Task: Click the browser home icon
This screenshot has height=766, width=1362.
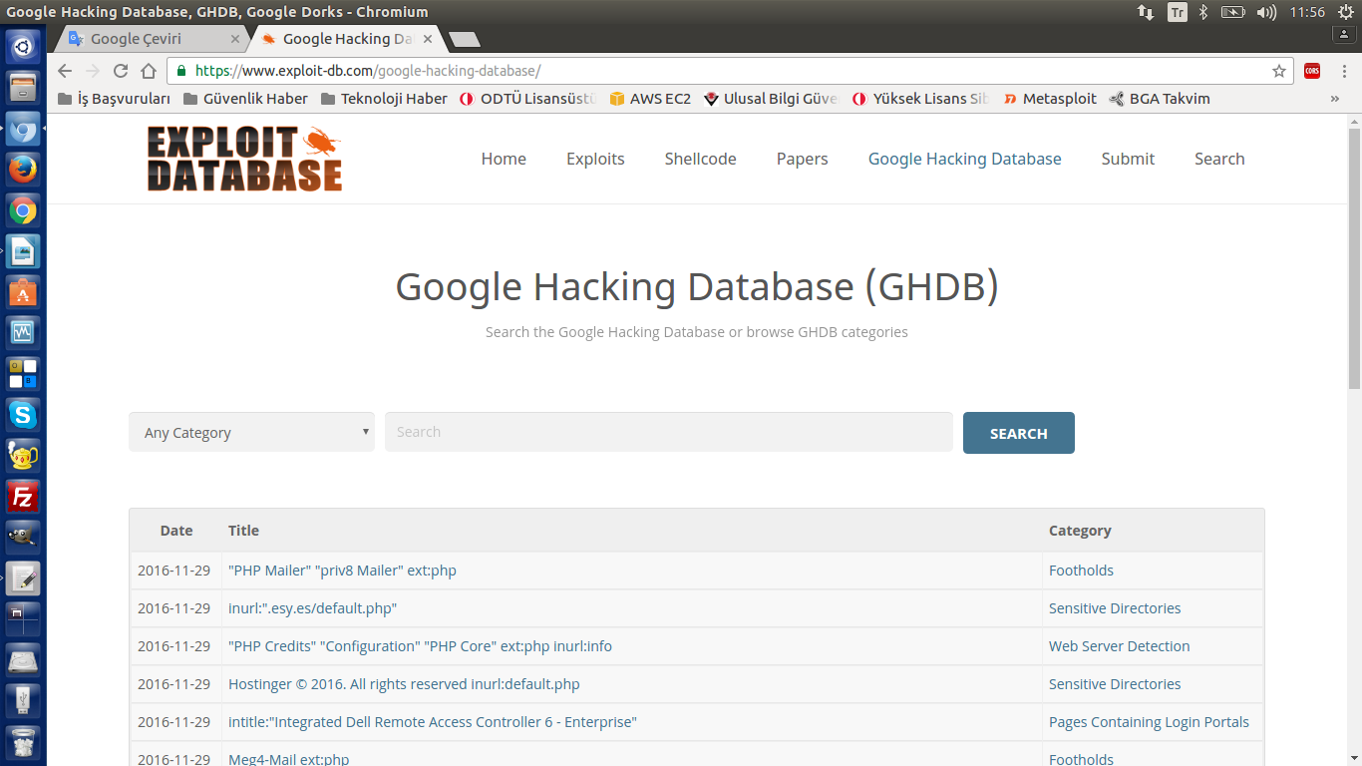Action: [x=149, y=71]
